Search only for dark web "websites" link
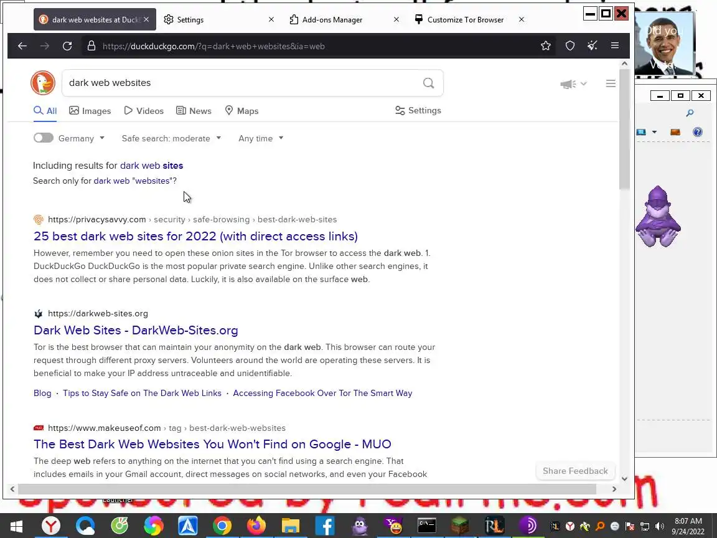This screenshot has height=538, width=717. [135, 181]
